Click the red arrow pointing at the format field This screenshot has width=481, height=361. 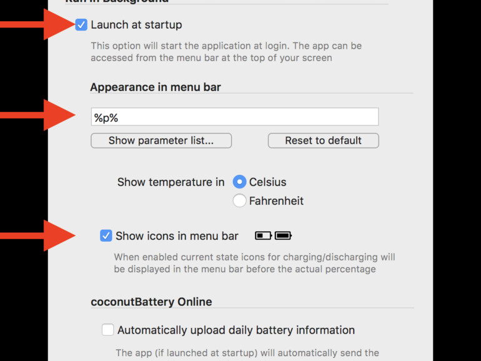[x=37, y=115]
